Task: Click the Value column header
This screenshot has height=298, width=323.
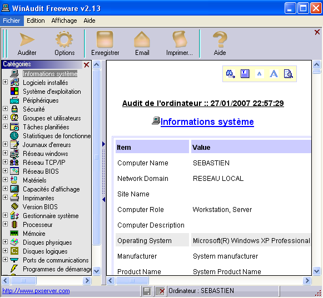Action: tap(251, 147)
